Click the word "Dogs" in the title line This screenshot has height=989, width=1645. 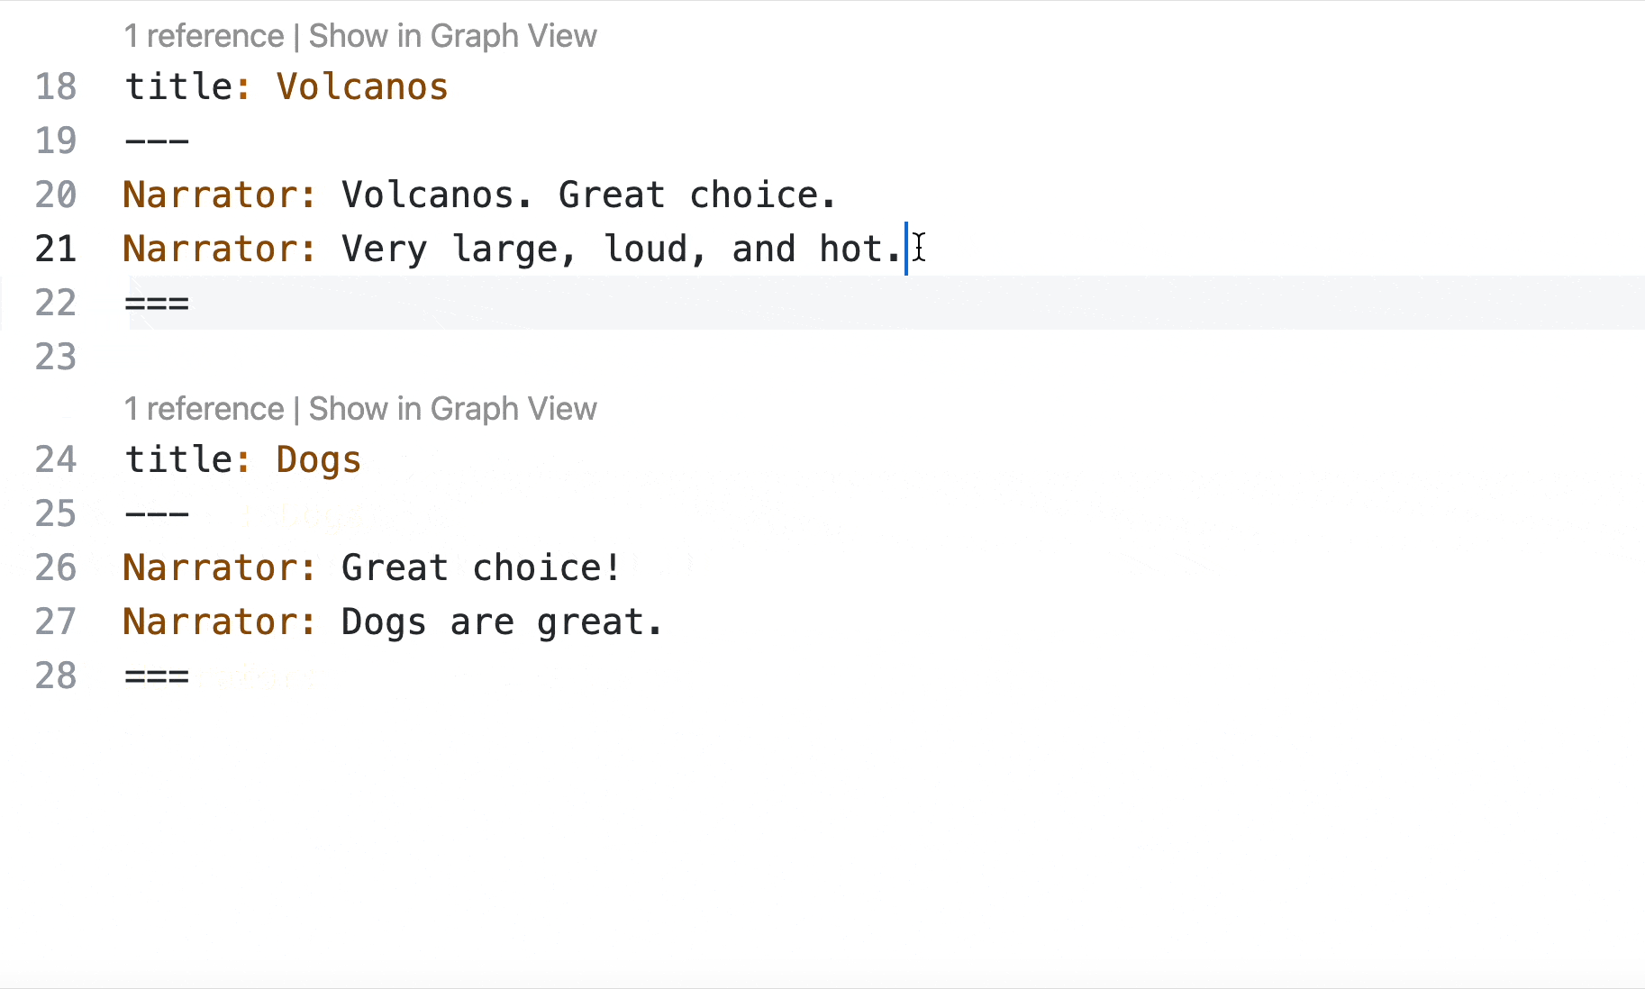tap(318, 460)
